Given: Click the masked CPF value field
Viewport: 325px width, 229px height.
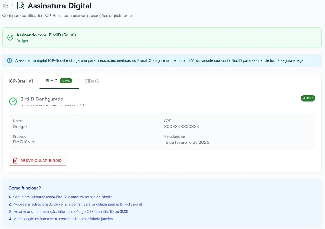Looking at the screenshot, I should (x=182, y=126).
